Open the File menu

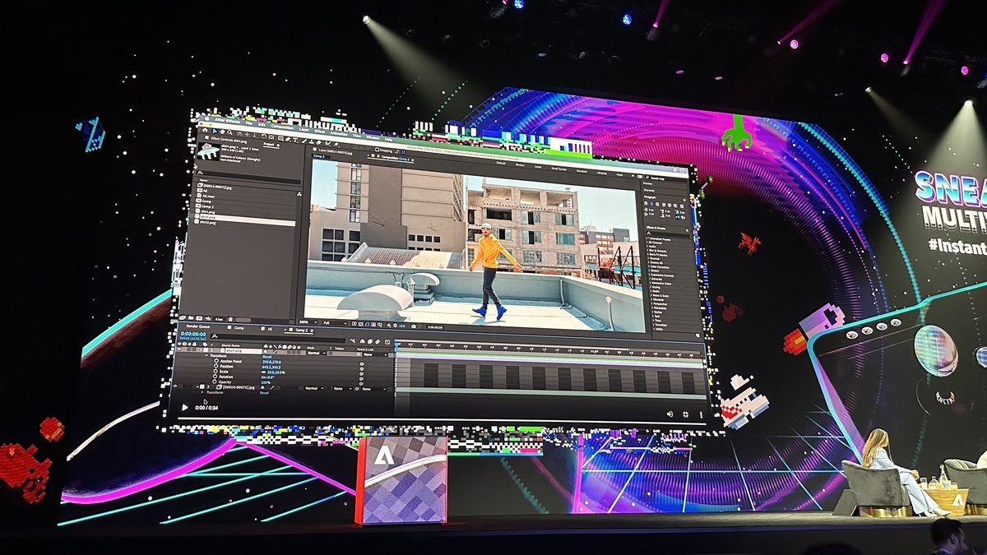248,123
